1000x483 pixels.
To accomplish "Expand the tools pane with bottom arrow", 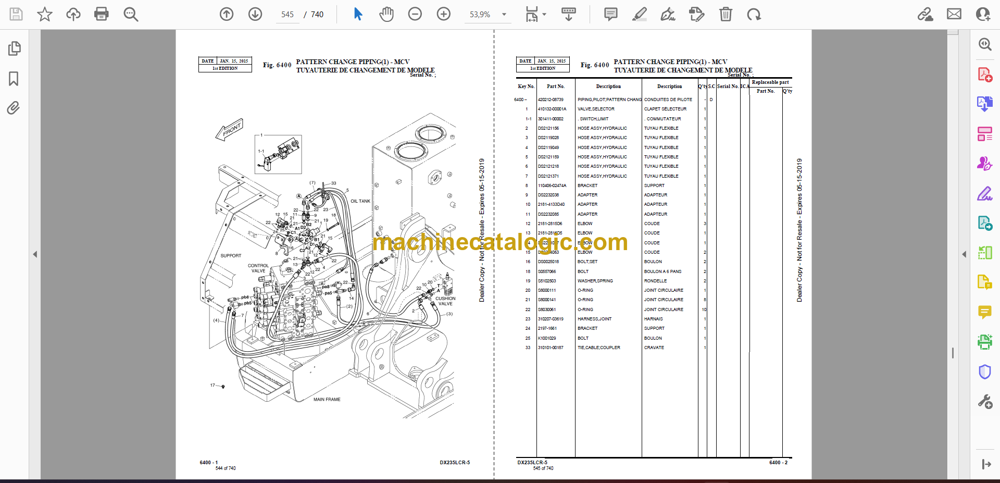I will [985, 464].
